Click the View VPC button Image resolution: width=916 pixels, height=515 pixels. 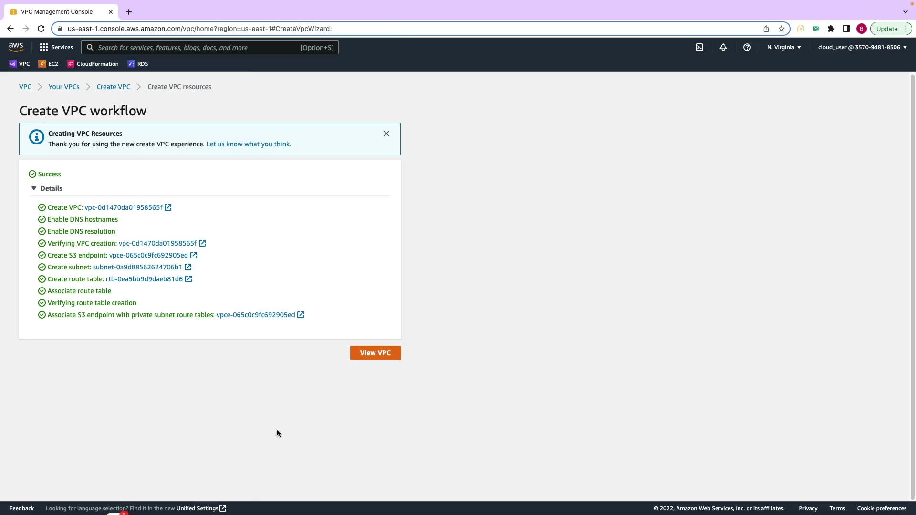[375, 353]
